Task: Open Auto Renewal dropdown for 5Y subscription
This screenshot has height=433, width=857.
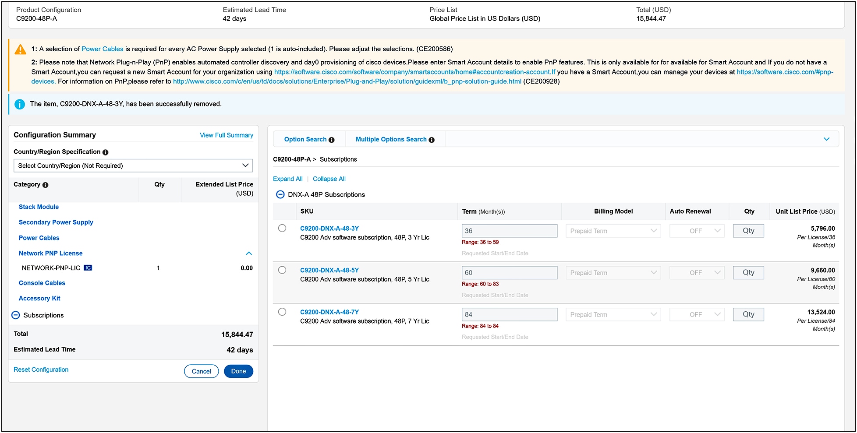Action: click(697, 273)
